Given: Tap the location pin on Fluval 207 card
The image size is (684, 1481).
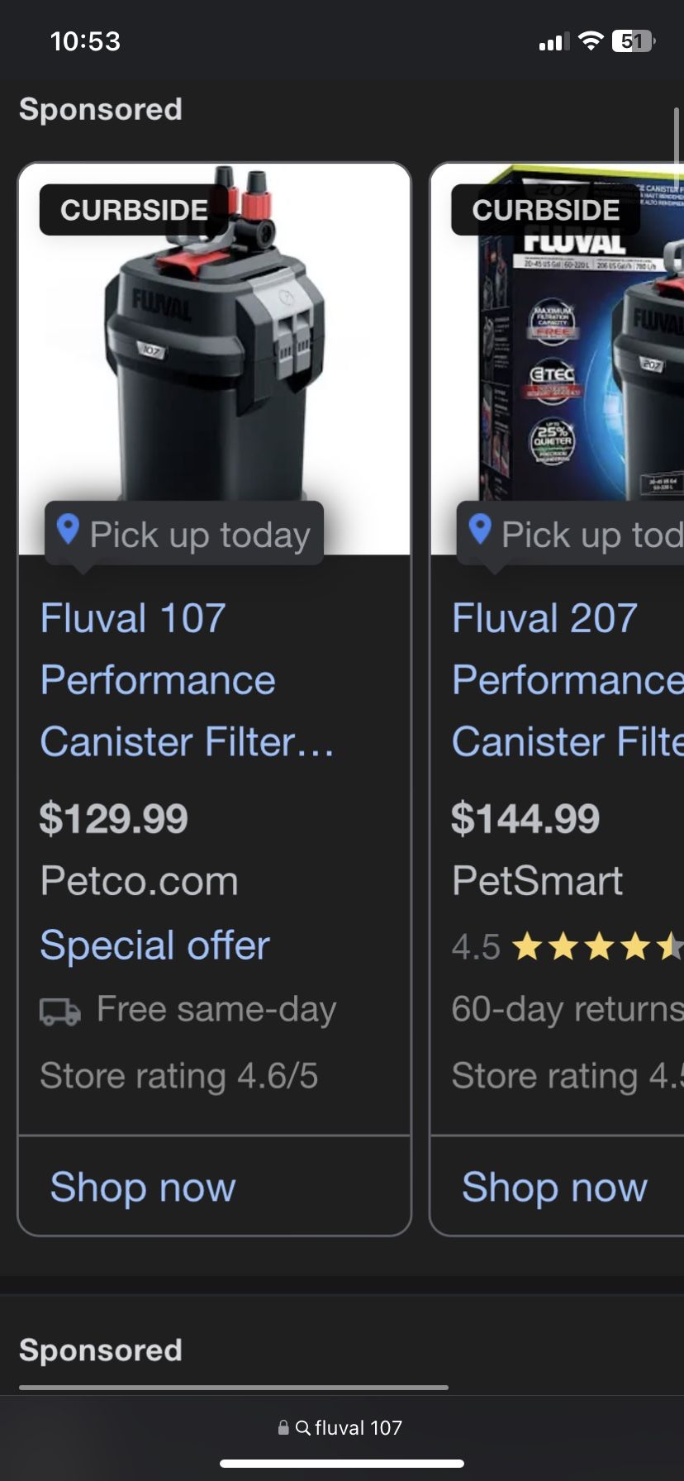Looking at the screenshot, I should [480, 530].
